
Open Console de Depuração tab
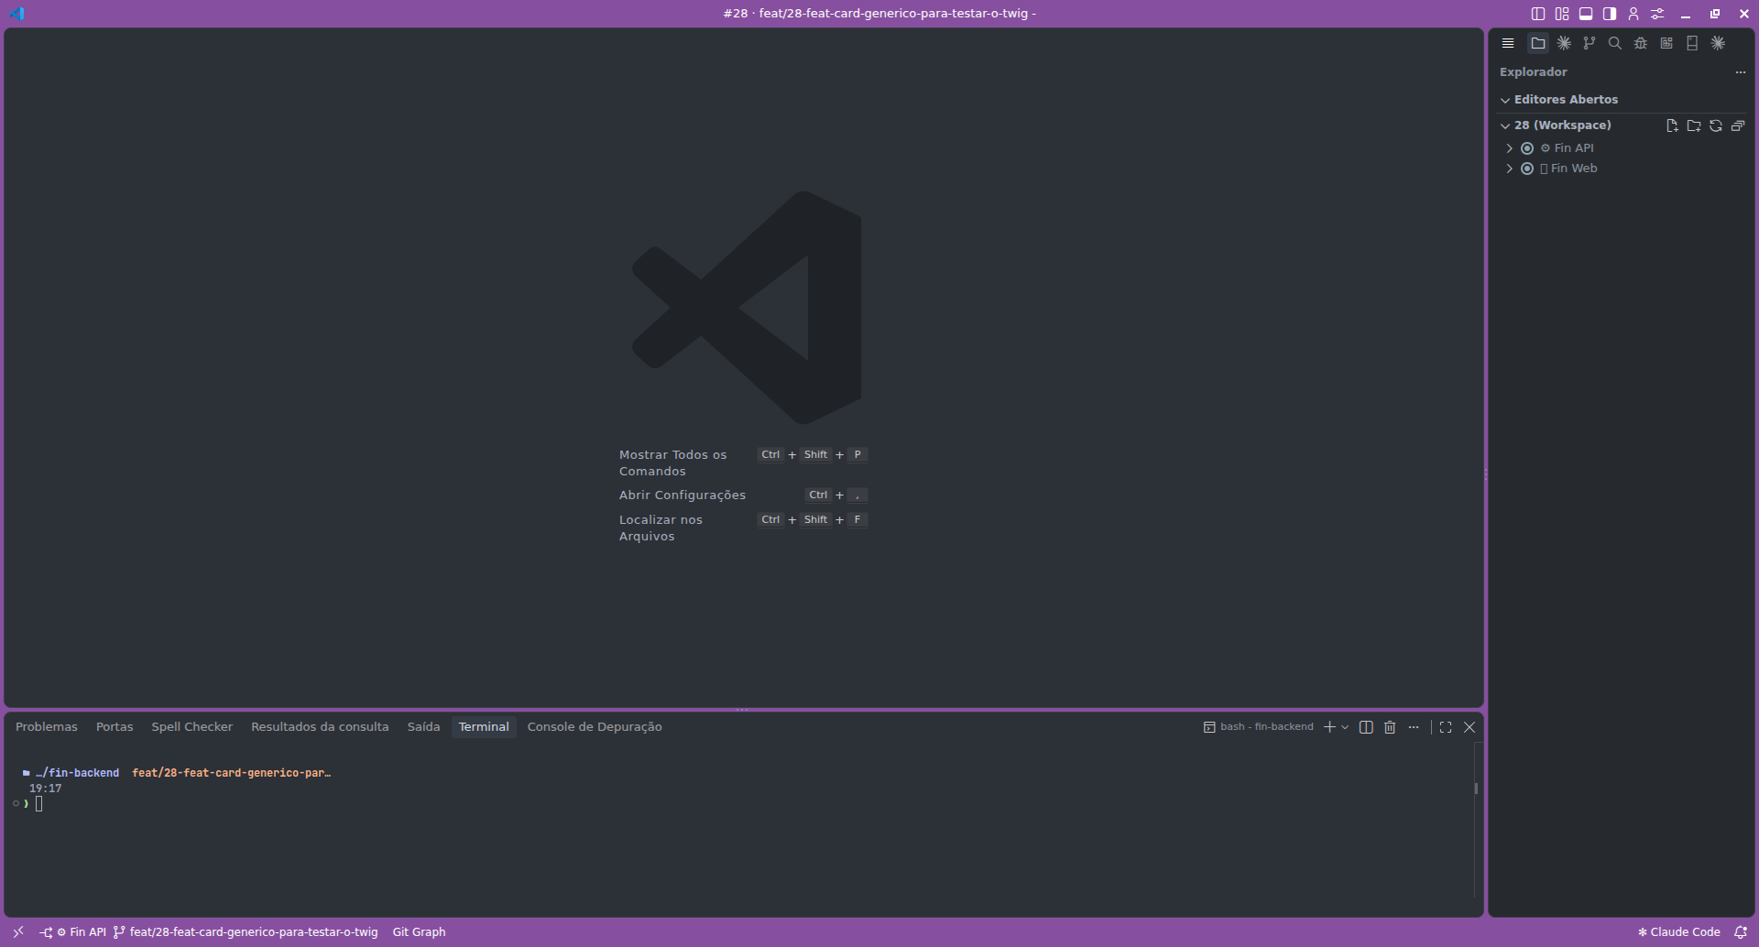(595, 727)
